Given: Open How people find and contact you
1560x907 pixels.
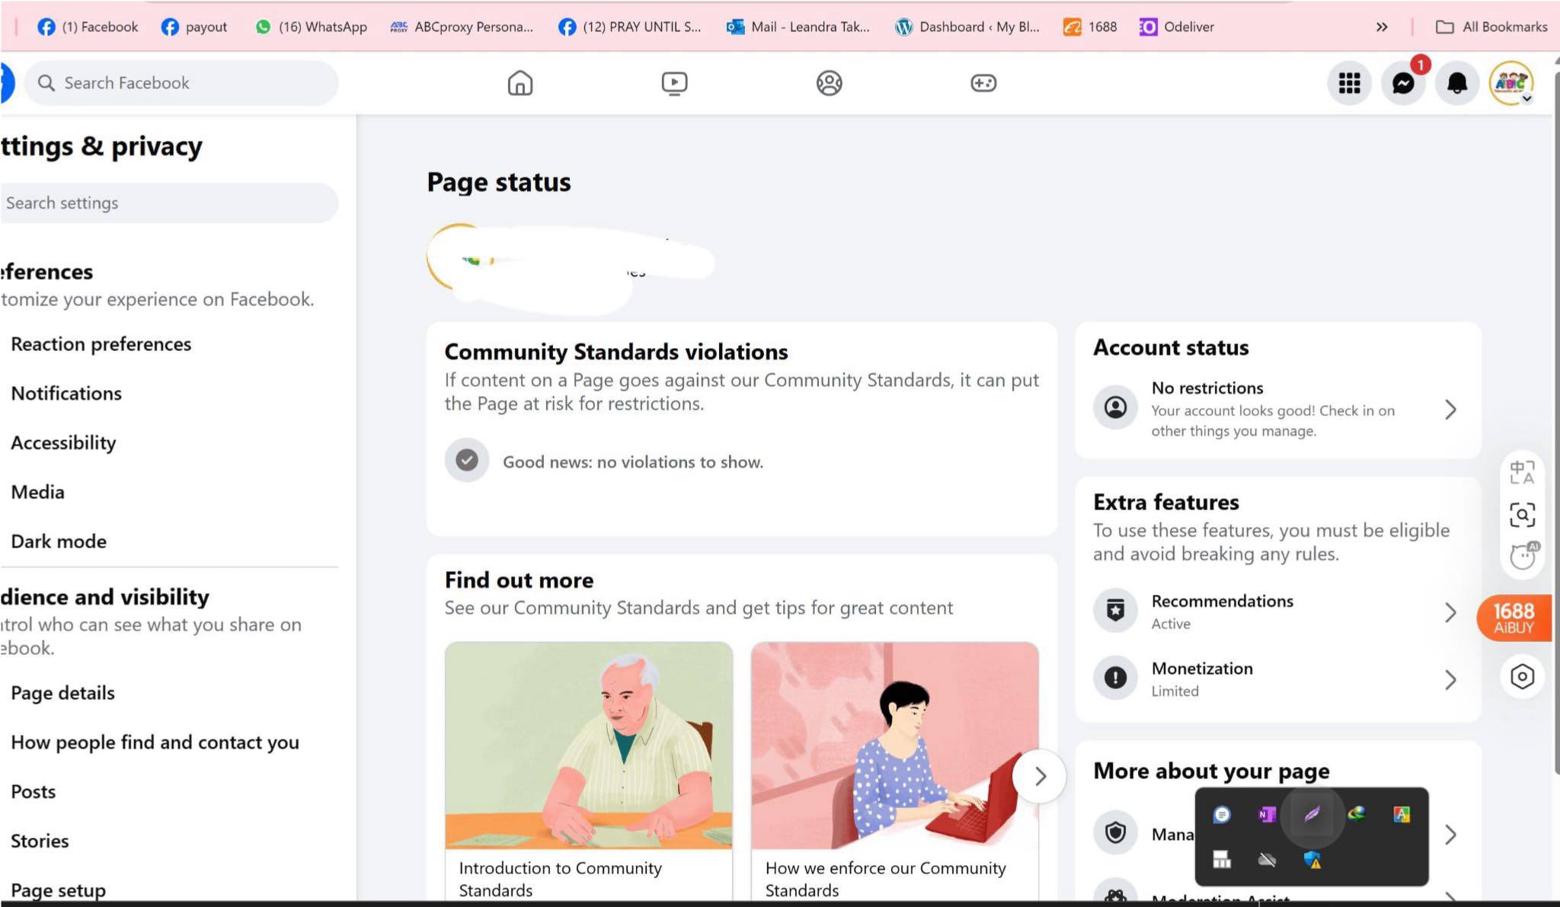Looking at the screenshot, I should 155,743.
